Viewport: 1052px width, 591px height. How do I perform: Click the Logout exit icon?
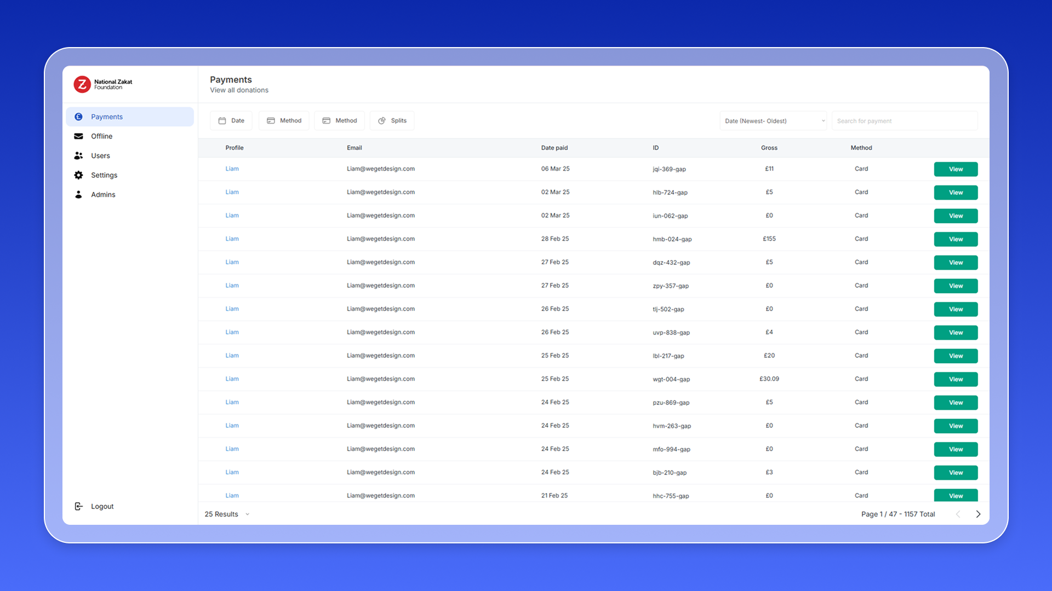78,506
